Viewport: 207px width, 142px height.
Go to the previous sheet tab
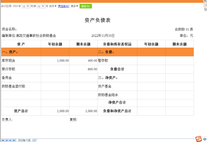[7, 140]
